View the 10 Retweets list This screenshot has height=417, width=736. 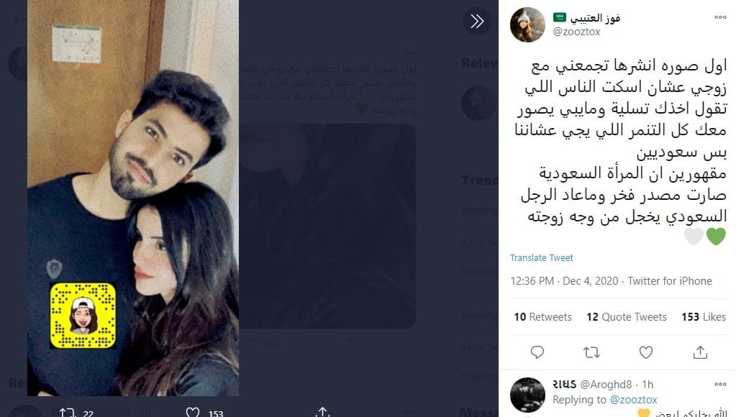(543, 316)
